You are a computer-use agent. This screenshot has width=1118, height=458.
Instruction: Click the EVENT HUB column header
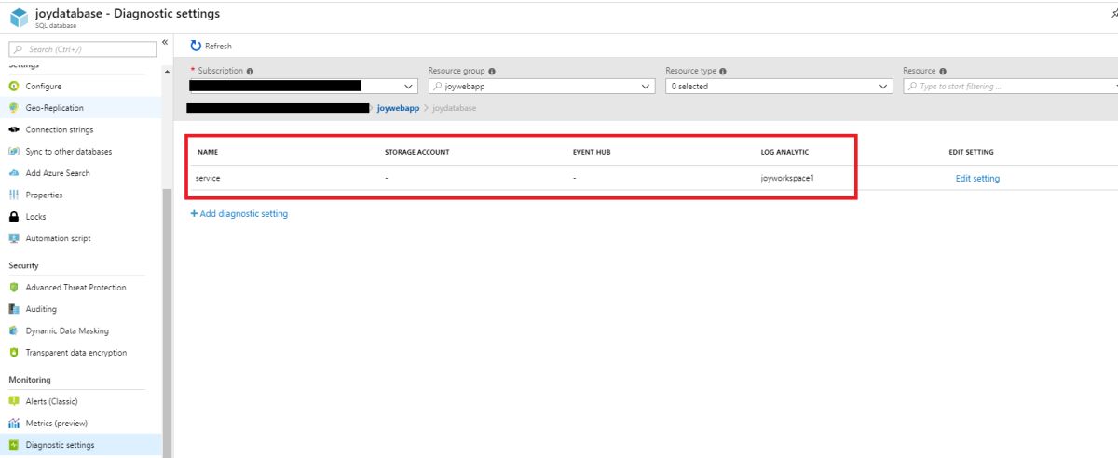[592, 152]
